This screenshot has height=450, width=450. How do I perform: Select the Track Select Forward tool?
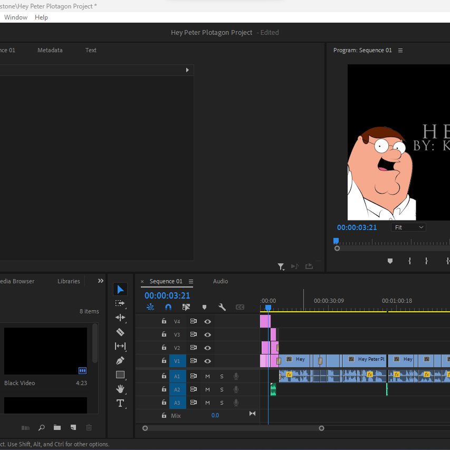coord(120,303)
